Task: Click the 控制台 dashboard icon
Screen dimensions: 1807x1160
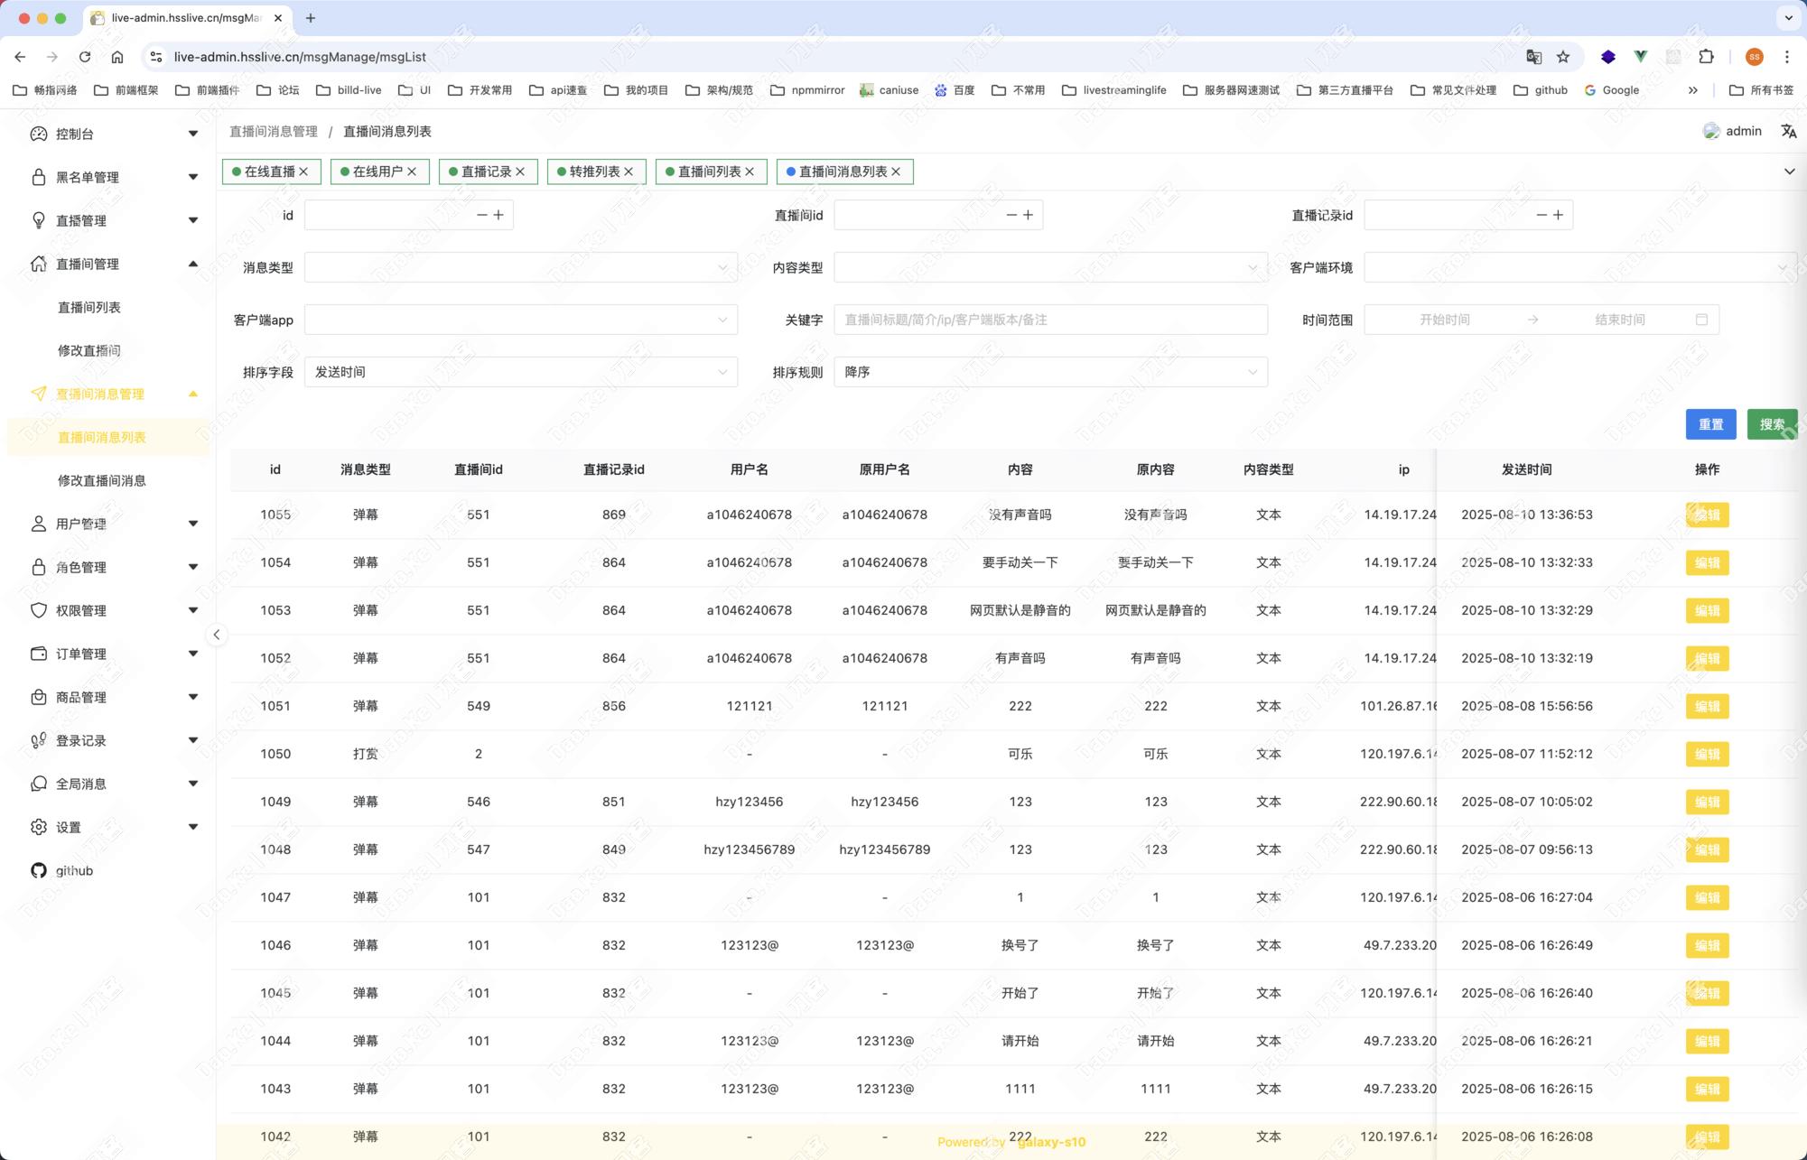Action: pos(38,134)
